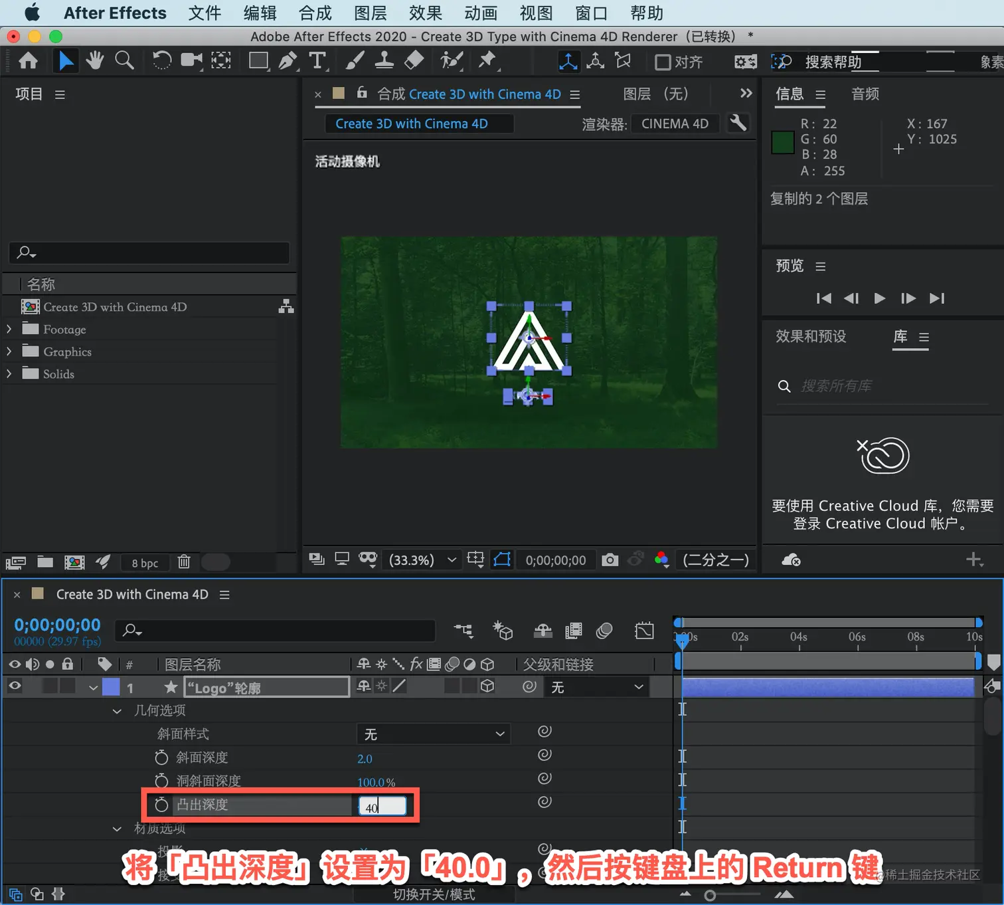Viewport: 1004px width, 905px height.
Task: Open the Graph Editor icon in timeline
Action: (x=644, y=631)
